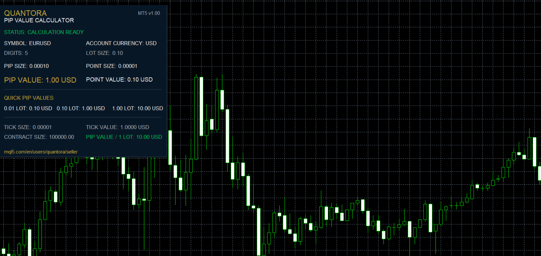The height and width of the screenshot is (256, 541).
Task: Click the TICK SIZE: 0.00001 label
Action: [x=28, y=127]
